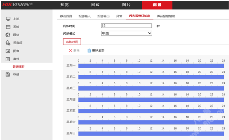Click the 视音频 microphone icon
Screen dimensions: 229x140
click(x=8, y=43)
